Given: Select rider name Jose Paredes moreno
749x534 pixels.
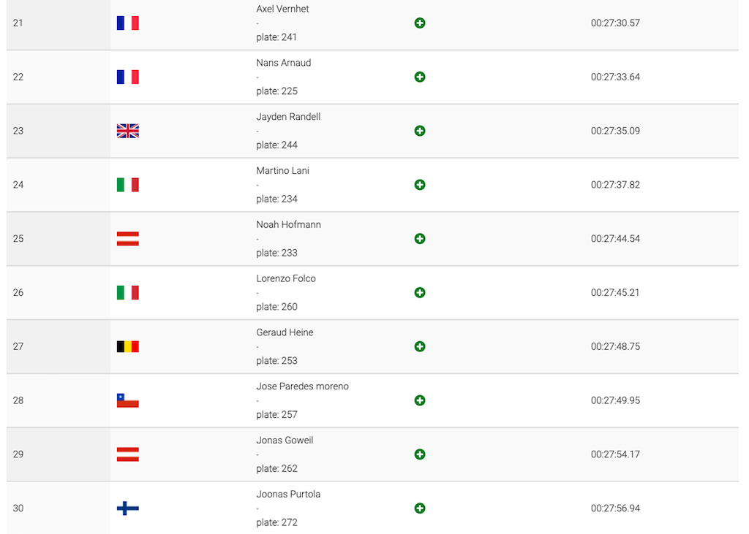Looking at the screenshot, I should (302, 386).
